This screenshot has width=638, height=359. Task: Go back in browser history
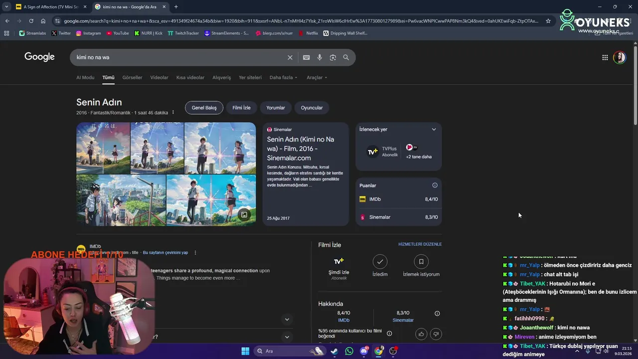click(7, 21)
